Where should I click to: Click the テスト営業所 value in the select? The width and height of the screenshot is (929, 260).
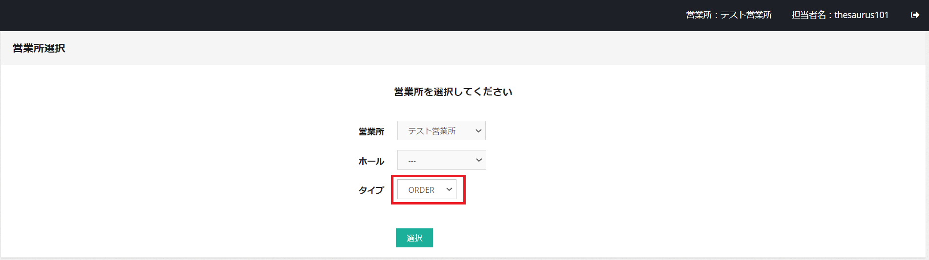[x=432, y=131]
